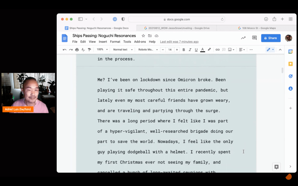The image size is (298, 186).
Task: Open the zoom 100% dropdown
Action: [x=102, y=50]
